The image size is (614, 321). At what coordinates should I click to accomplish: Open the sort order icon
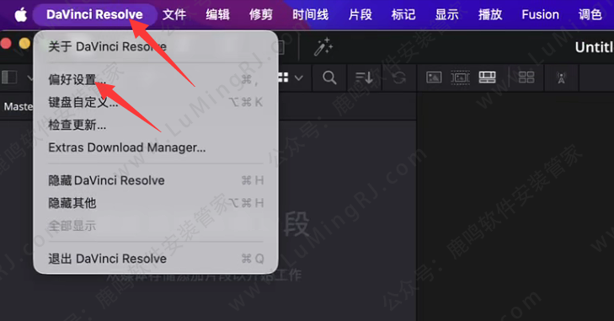[x=364, y=78]
